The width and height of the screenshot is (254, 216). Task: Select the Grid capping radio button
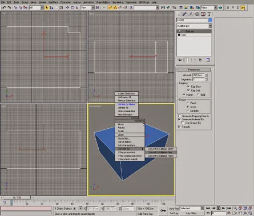198,95
